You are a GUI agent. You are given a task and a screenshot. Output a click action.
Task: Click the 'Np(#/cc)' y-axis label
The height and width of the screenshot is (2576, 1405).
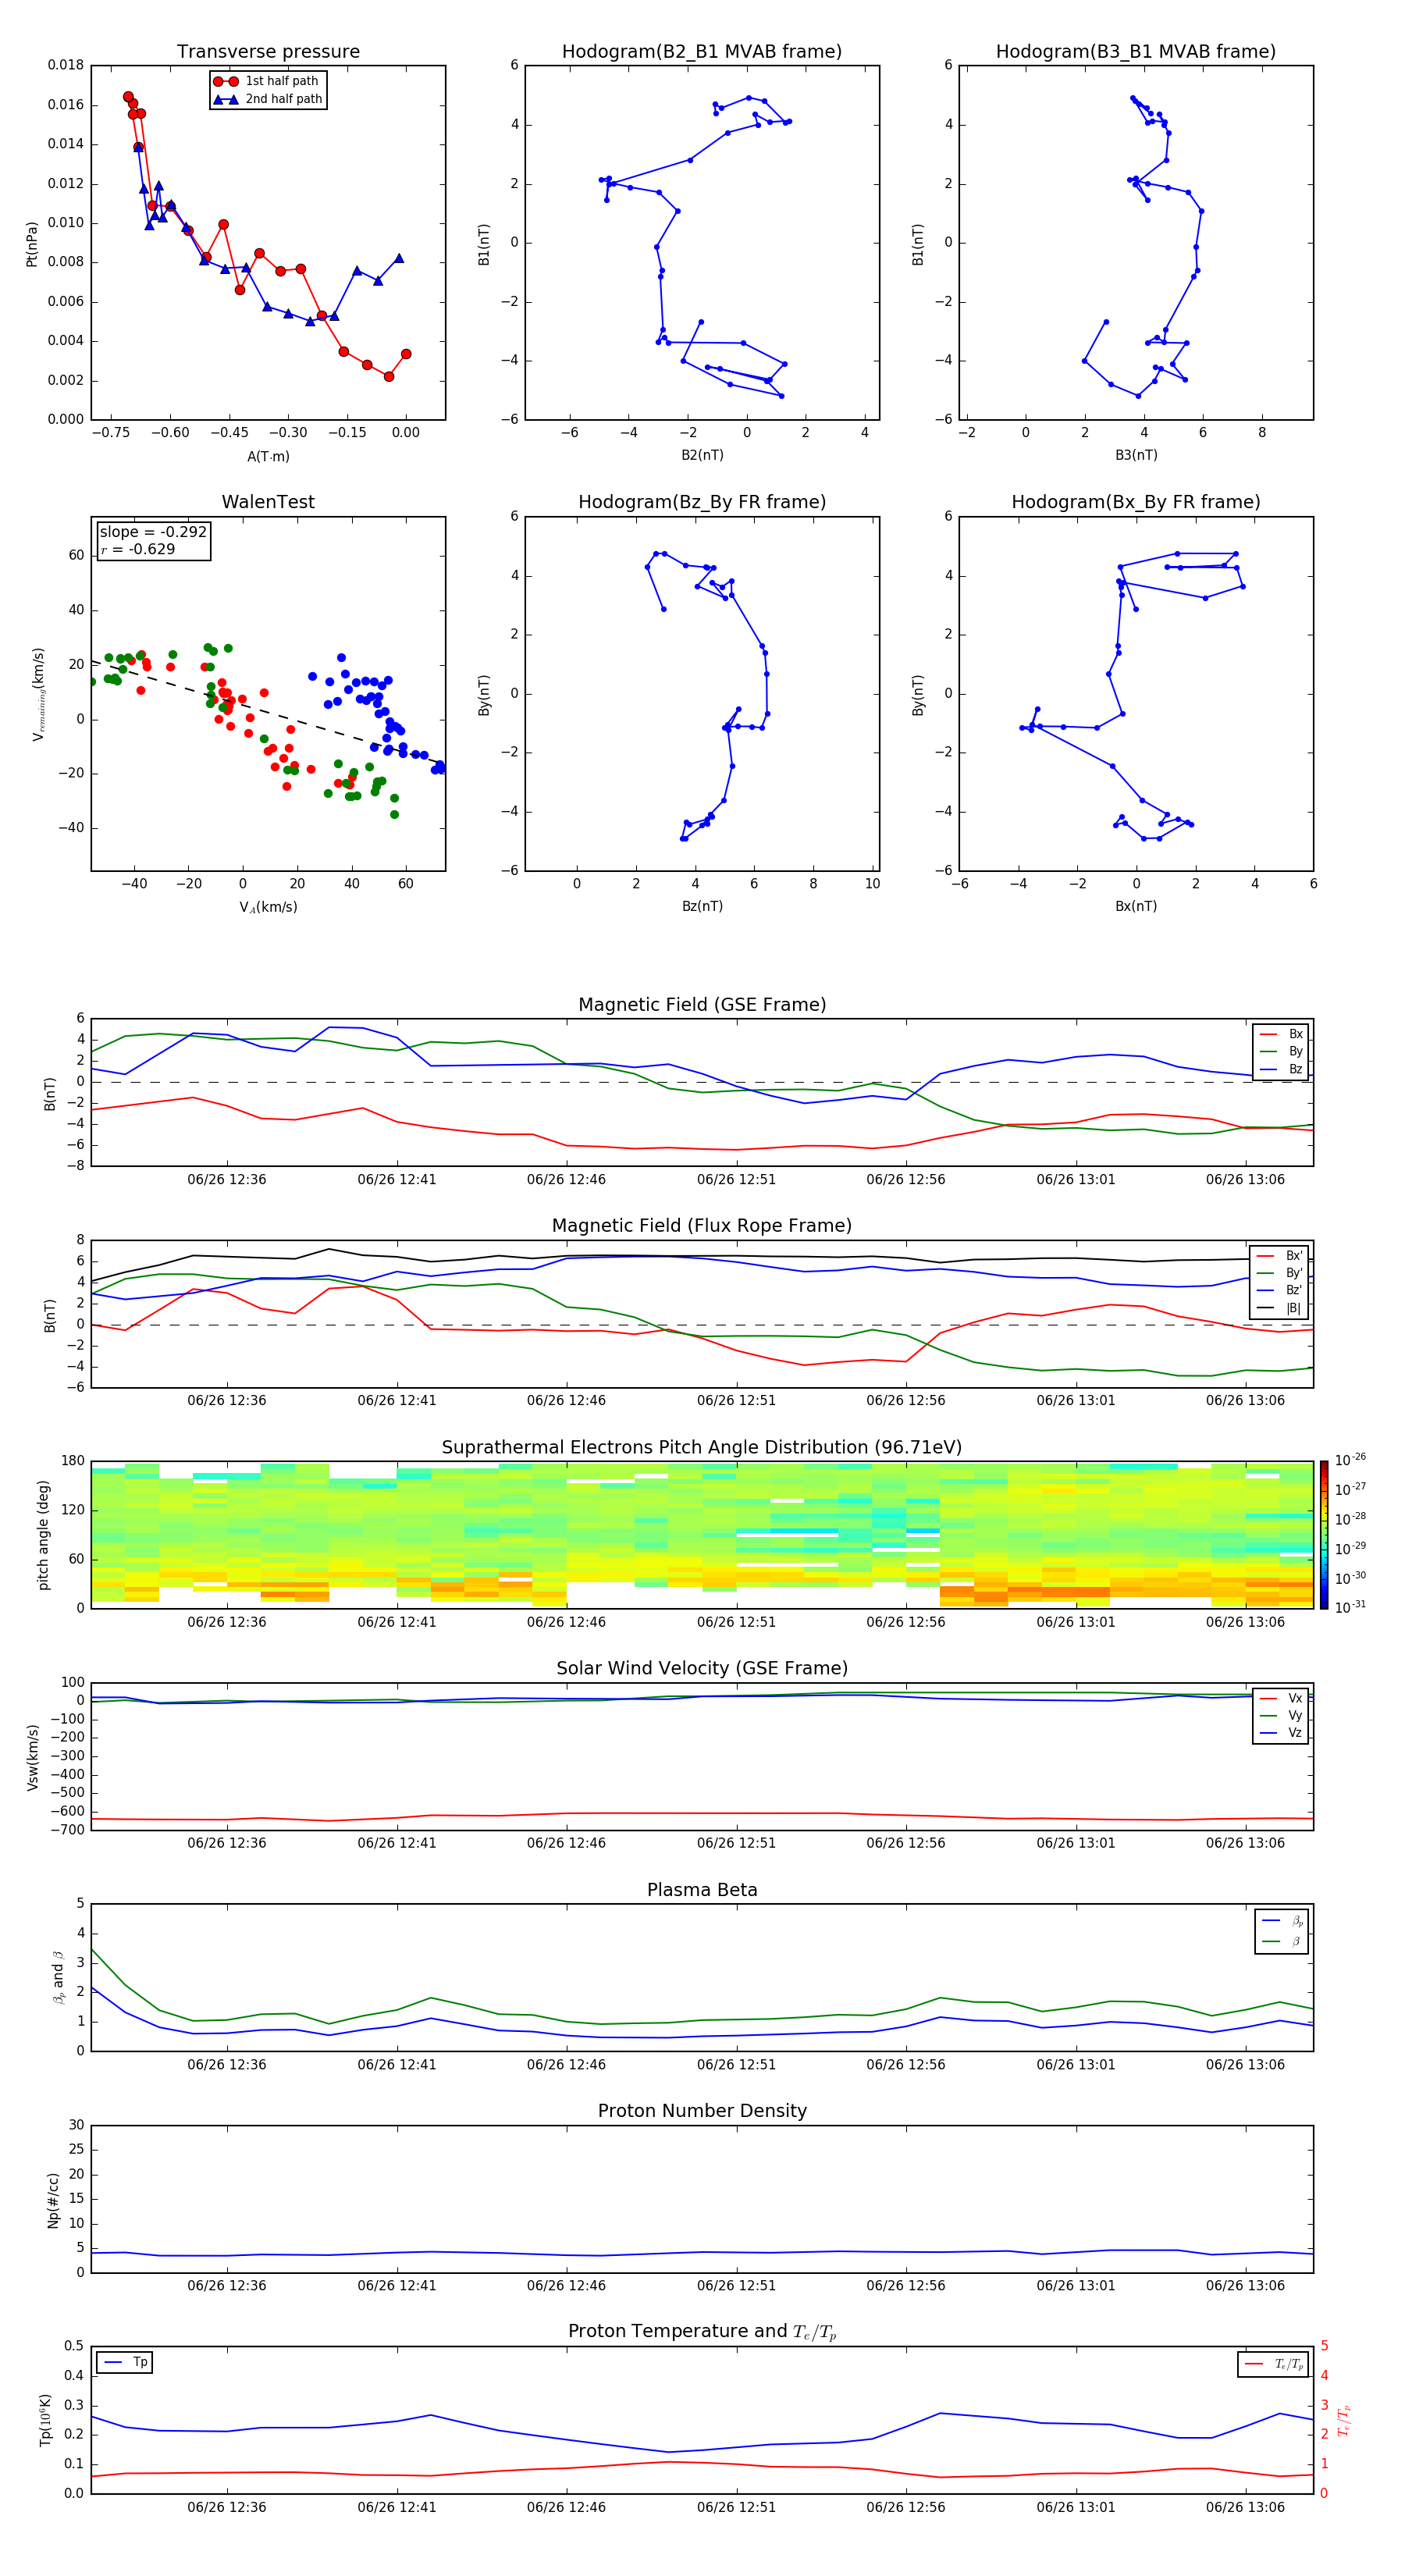coord(54,2200)
